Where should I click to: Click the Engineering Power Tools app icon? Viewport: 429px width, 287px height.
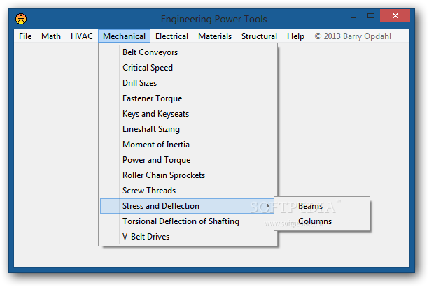click(21, 19)
